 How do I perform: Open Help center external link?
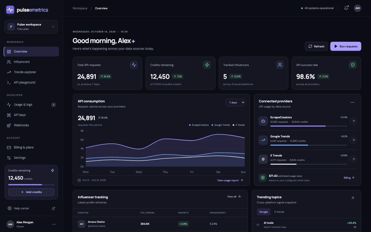click(31, 208)
